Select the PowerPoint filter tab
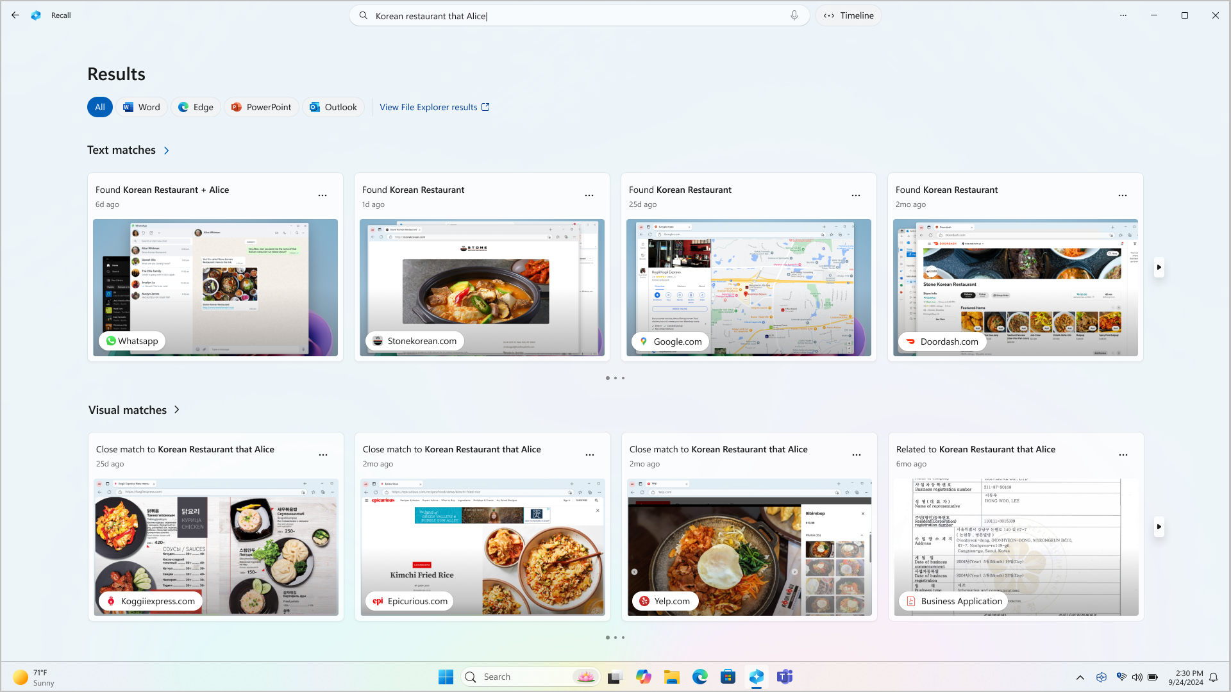This screenshot has height=692, width=1231. pos(260,106)
